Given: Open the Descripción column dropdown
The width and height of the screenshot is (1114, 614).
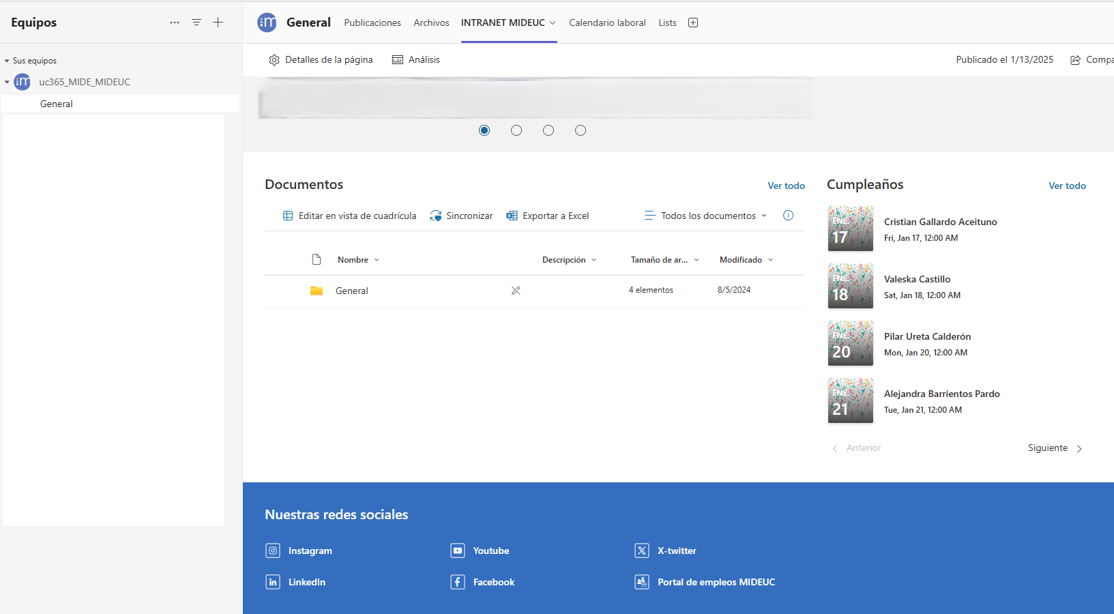Looking at the screenshot, I should pos(593,260).
